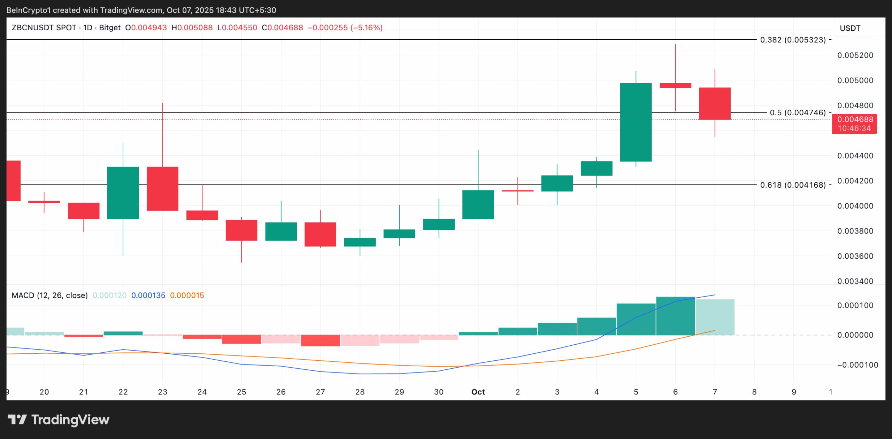Click the 0.005000 price scale label

[x=855, y=80]
